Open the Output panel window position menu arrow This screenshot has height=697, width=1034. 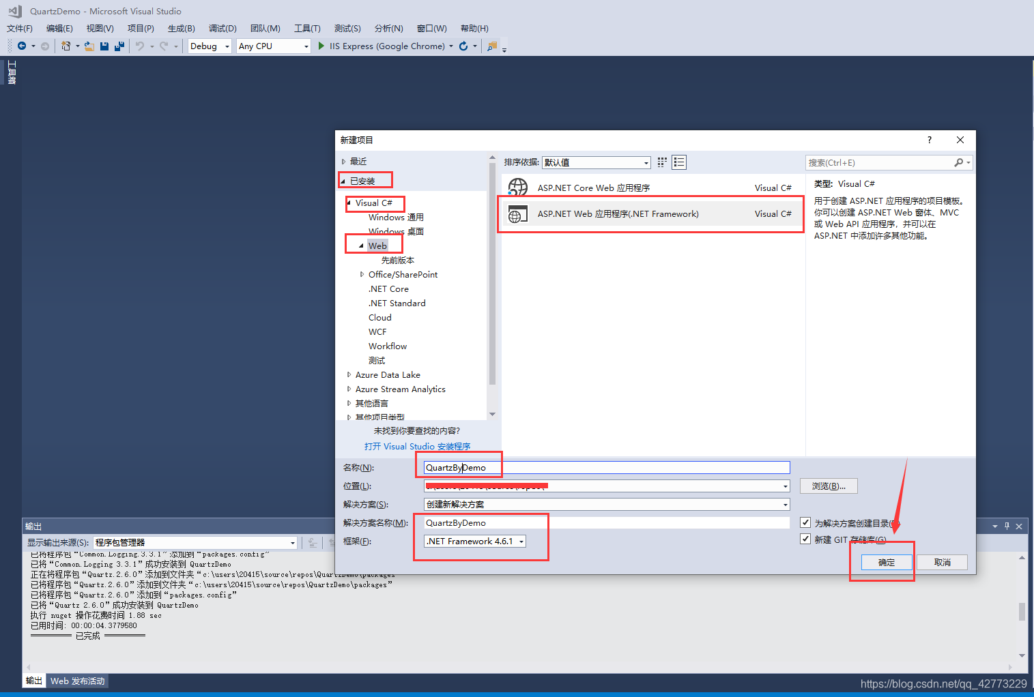995,526
